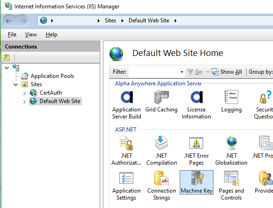Open .NET Profile feature
273x208 pixels.
click(x=263, y=148)
